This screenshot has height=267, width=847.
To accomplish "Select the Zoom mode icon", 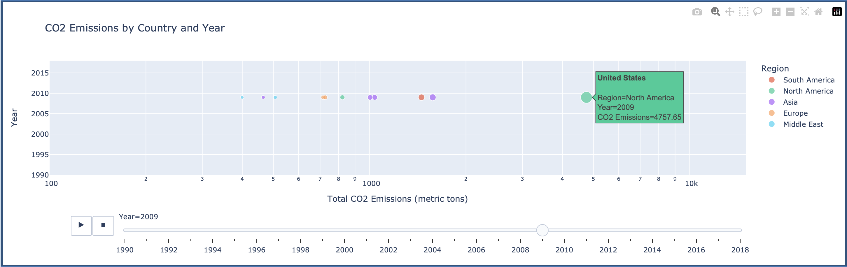I will (x=716, y=13).
